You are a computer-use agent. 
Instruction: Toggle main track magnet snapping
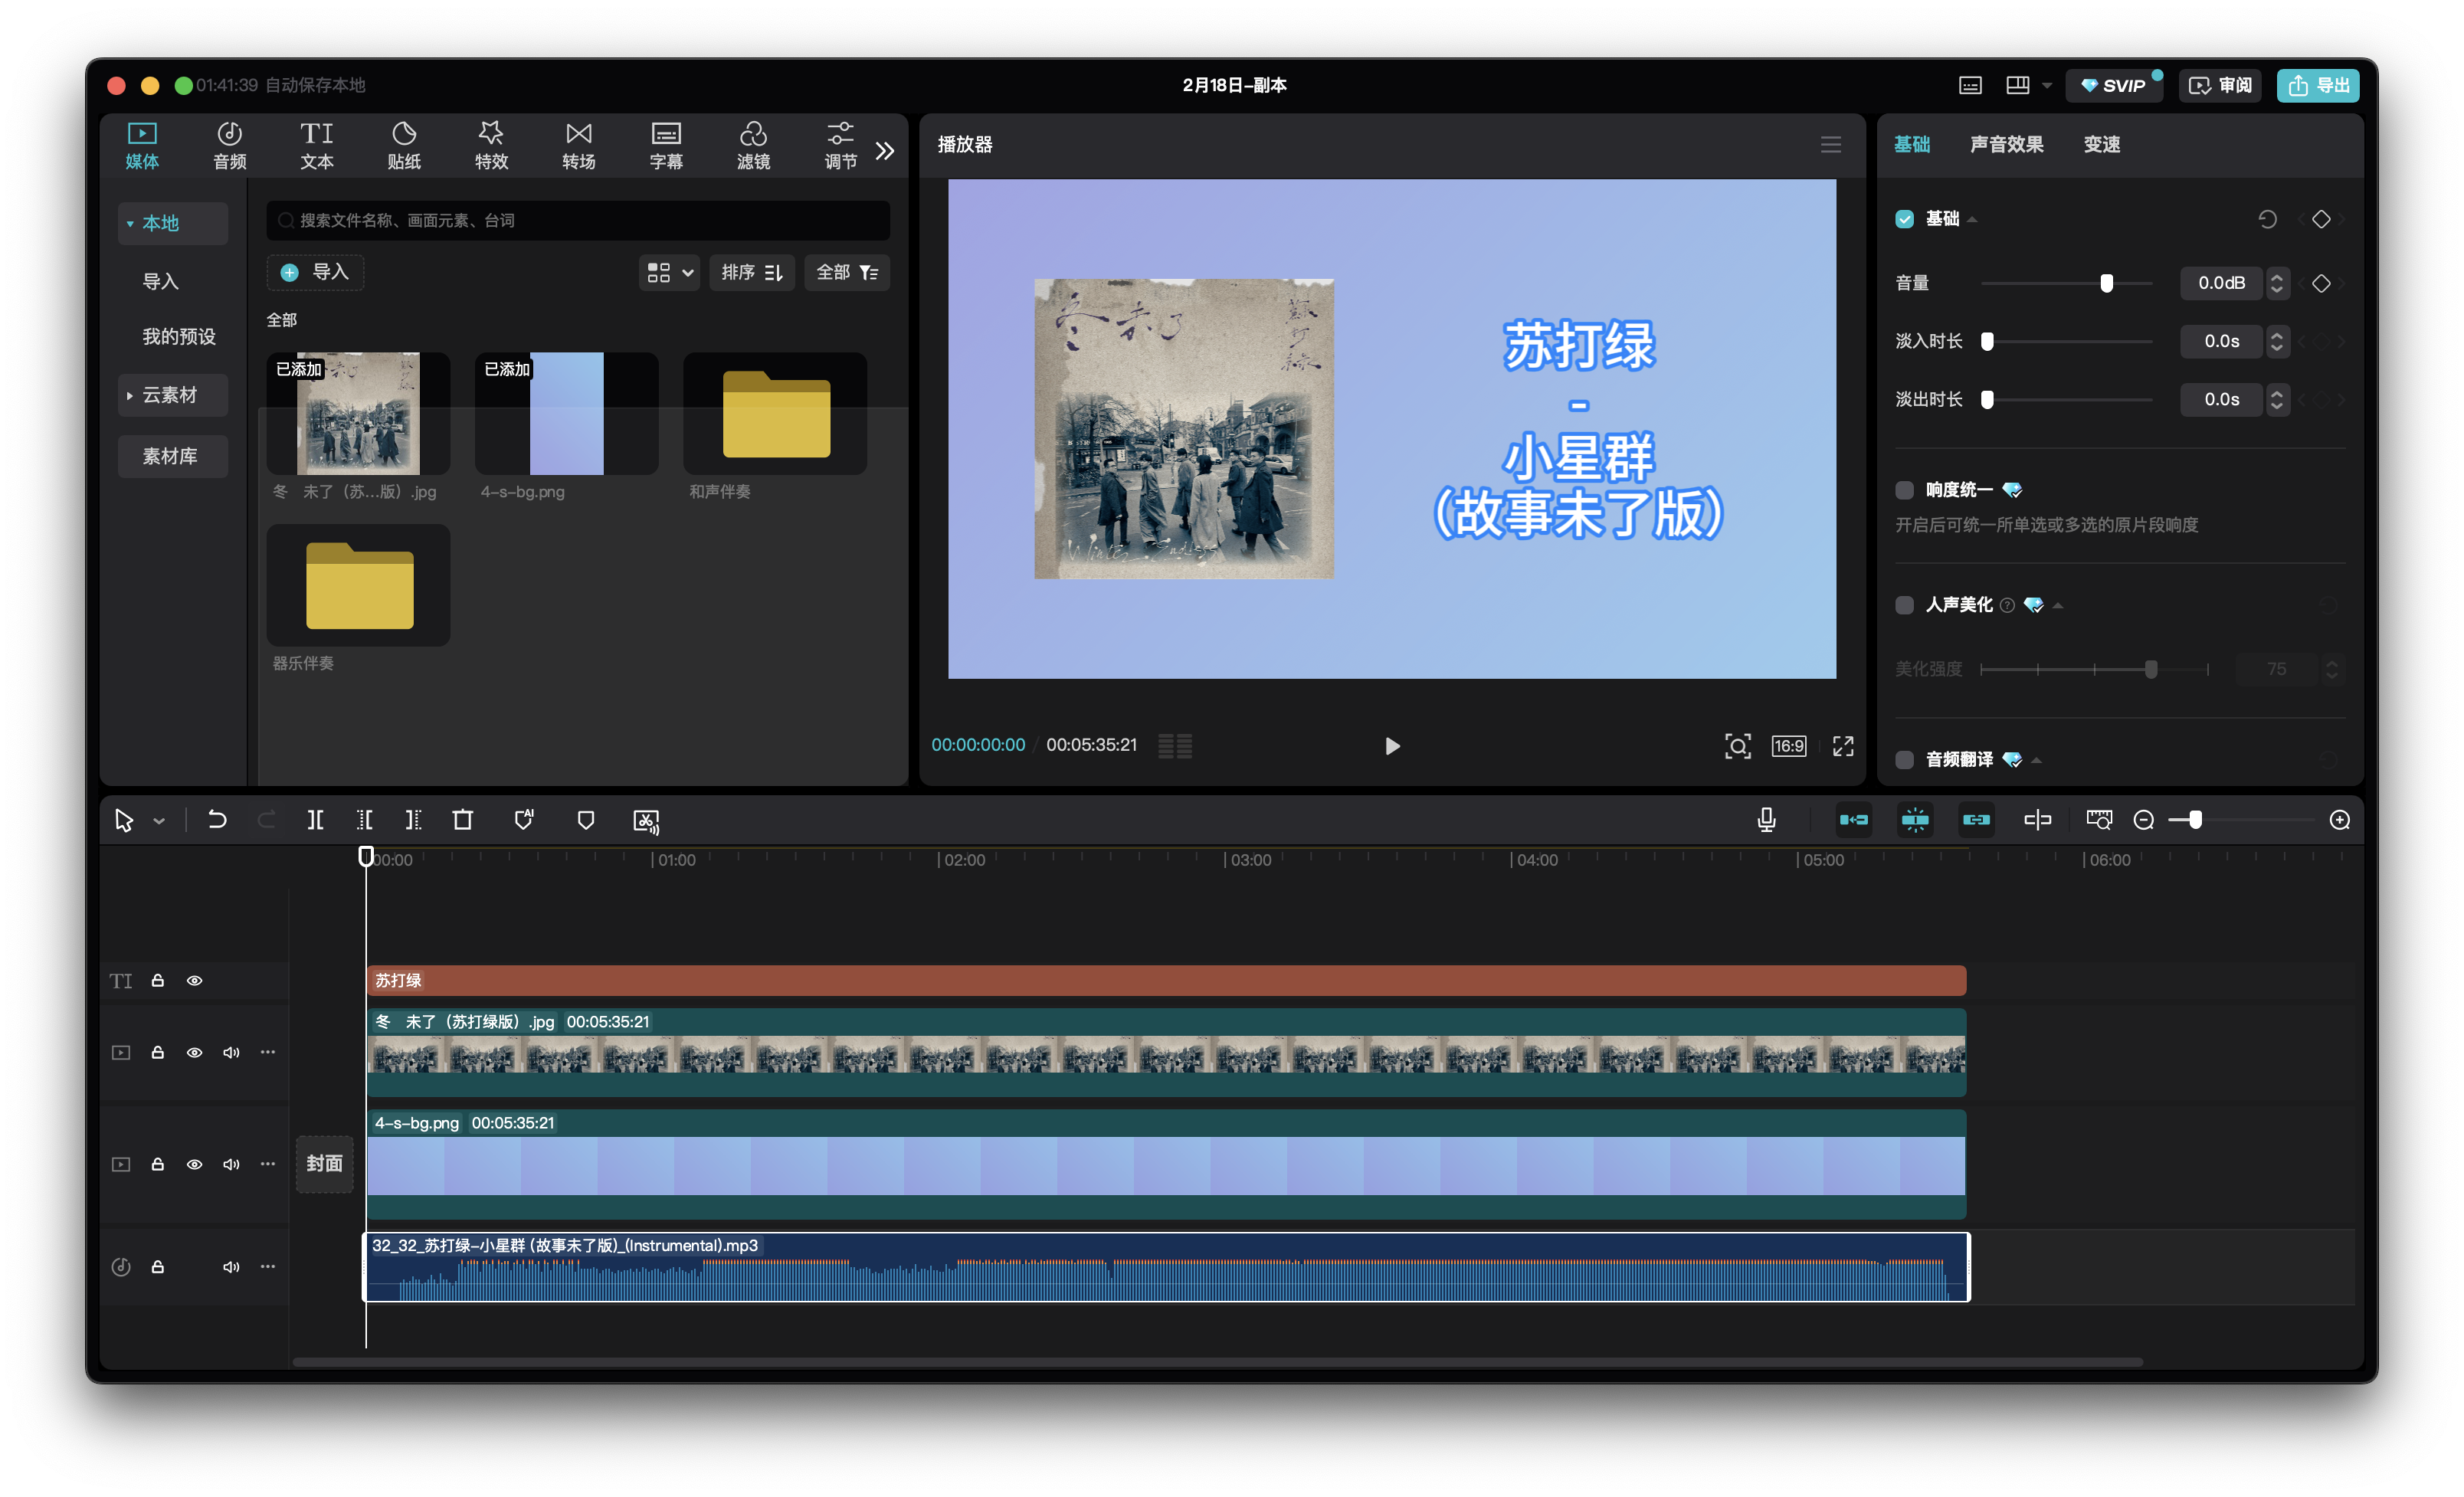click(x=1853, y=820)
